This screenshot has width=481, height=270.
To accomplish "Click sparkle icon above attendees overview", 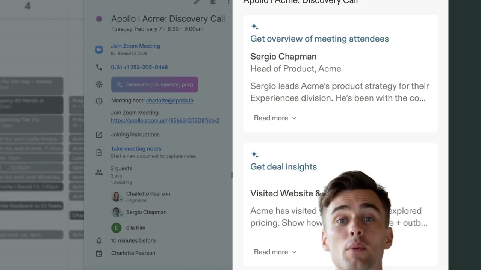I will [x=254, y=26].
